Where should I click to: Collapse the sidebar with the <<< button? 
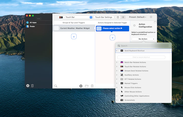[x=39, y=19]
